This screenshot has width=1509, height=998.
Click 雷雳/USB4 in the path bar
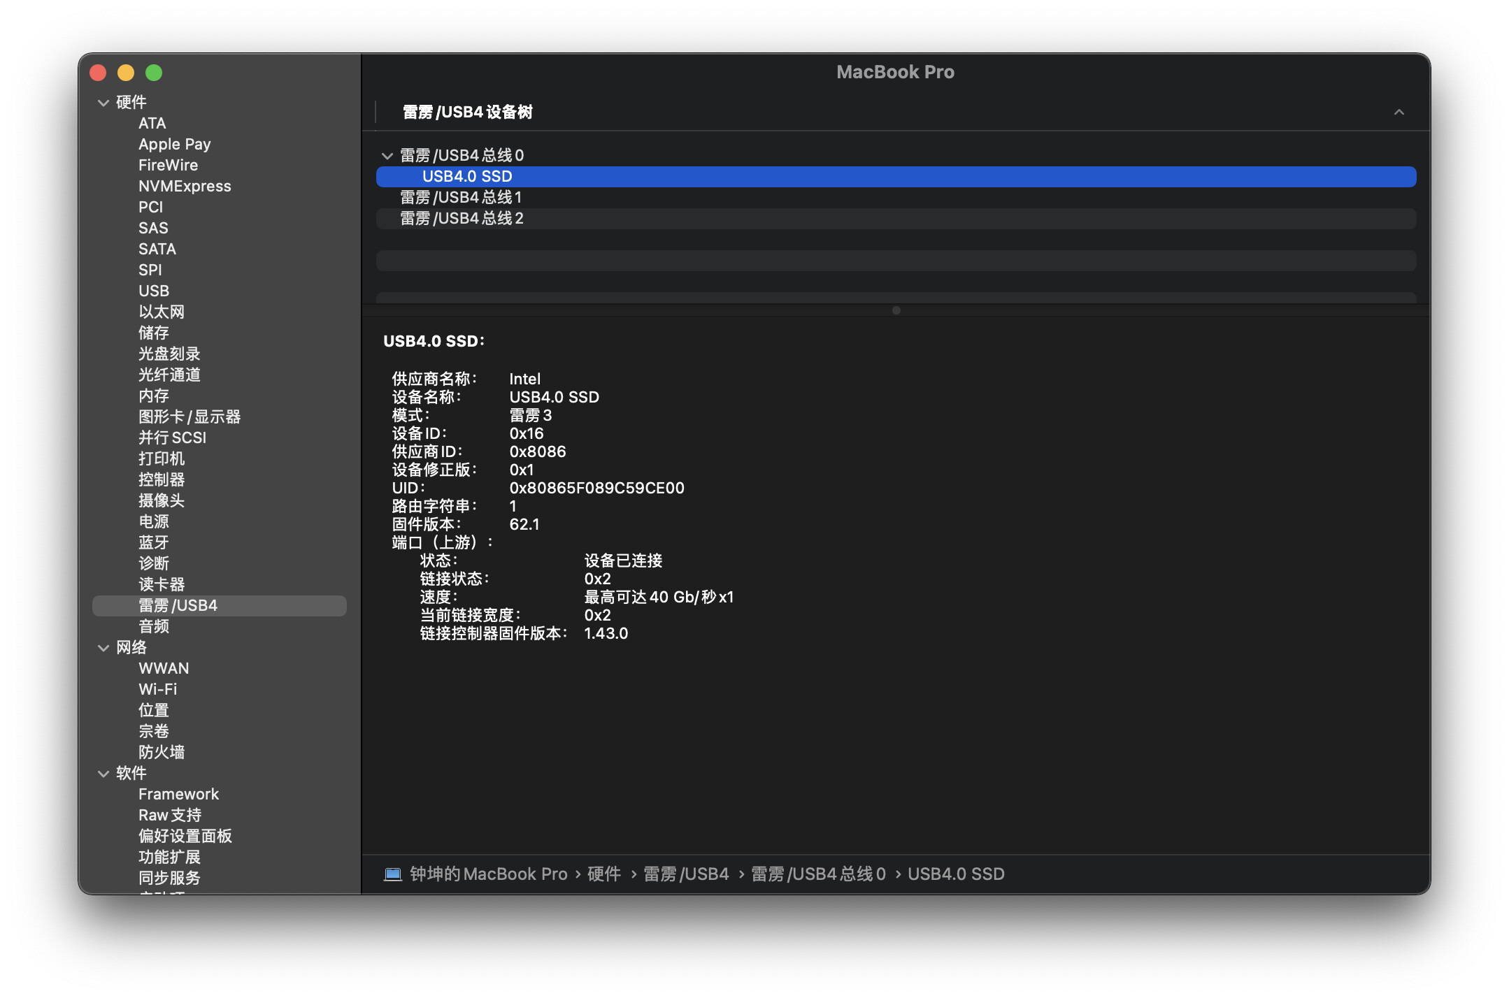click(686, 874)
